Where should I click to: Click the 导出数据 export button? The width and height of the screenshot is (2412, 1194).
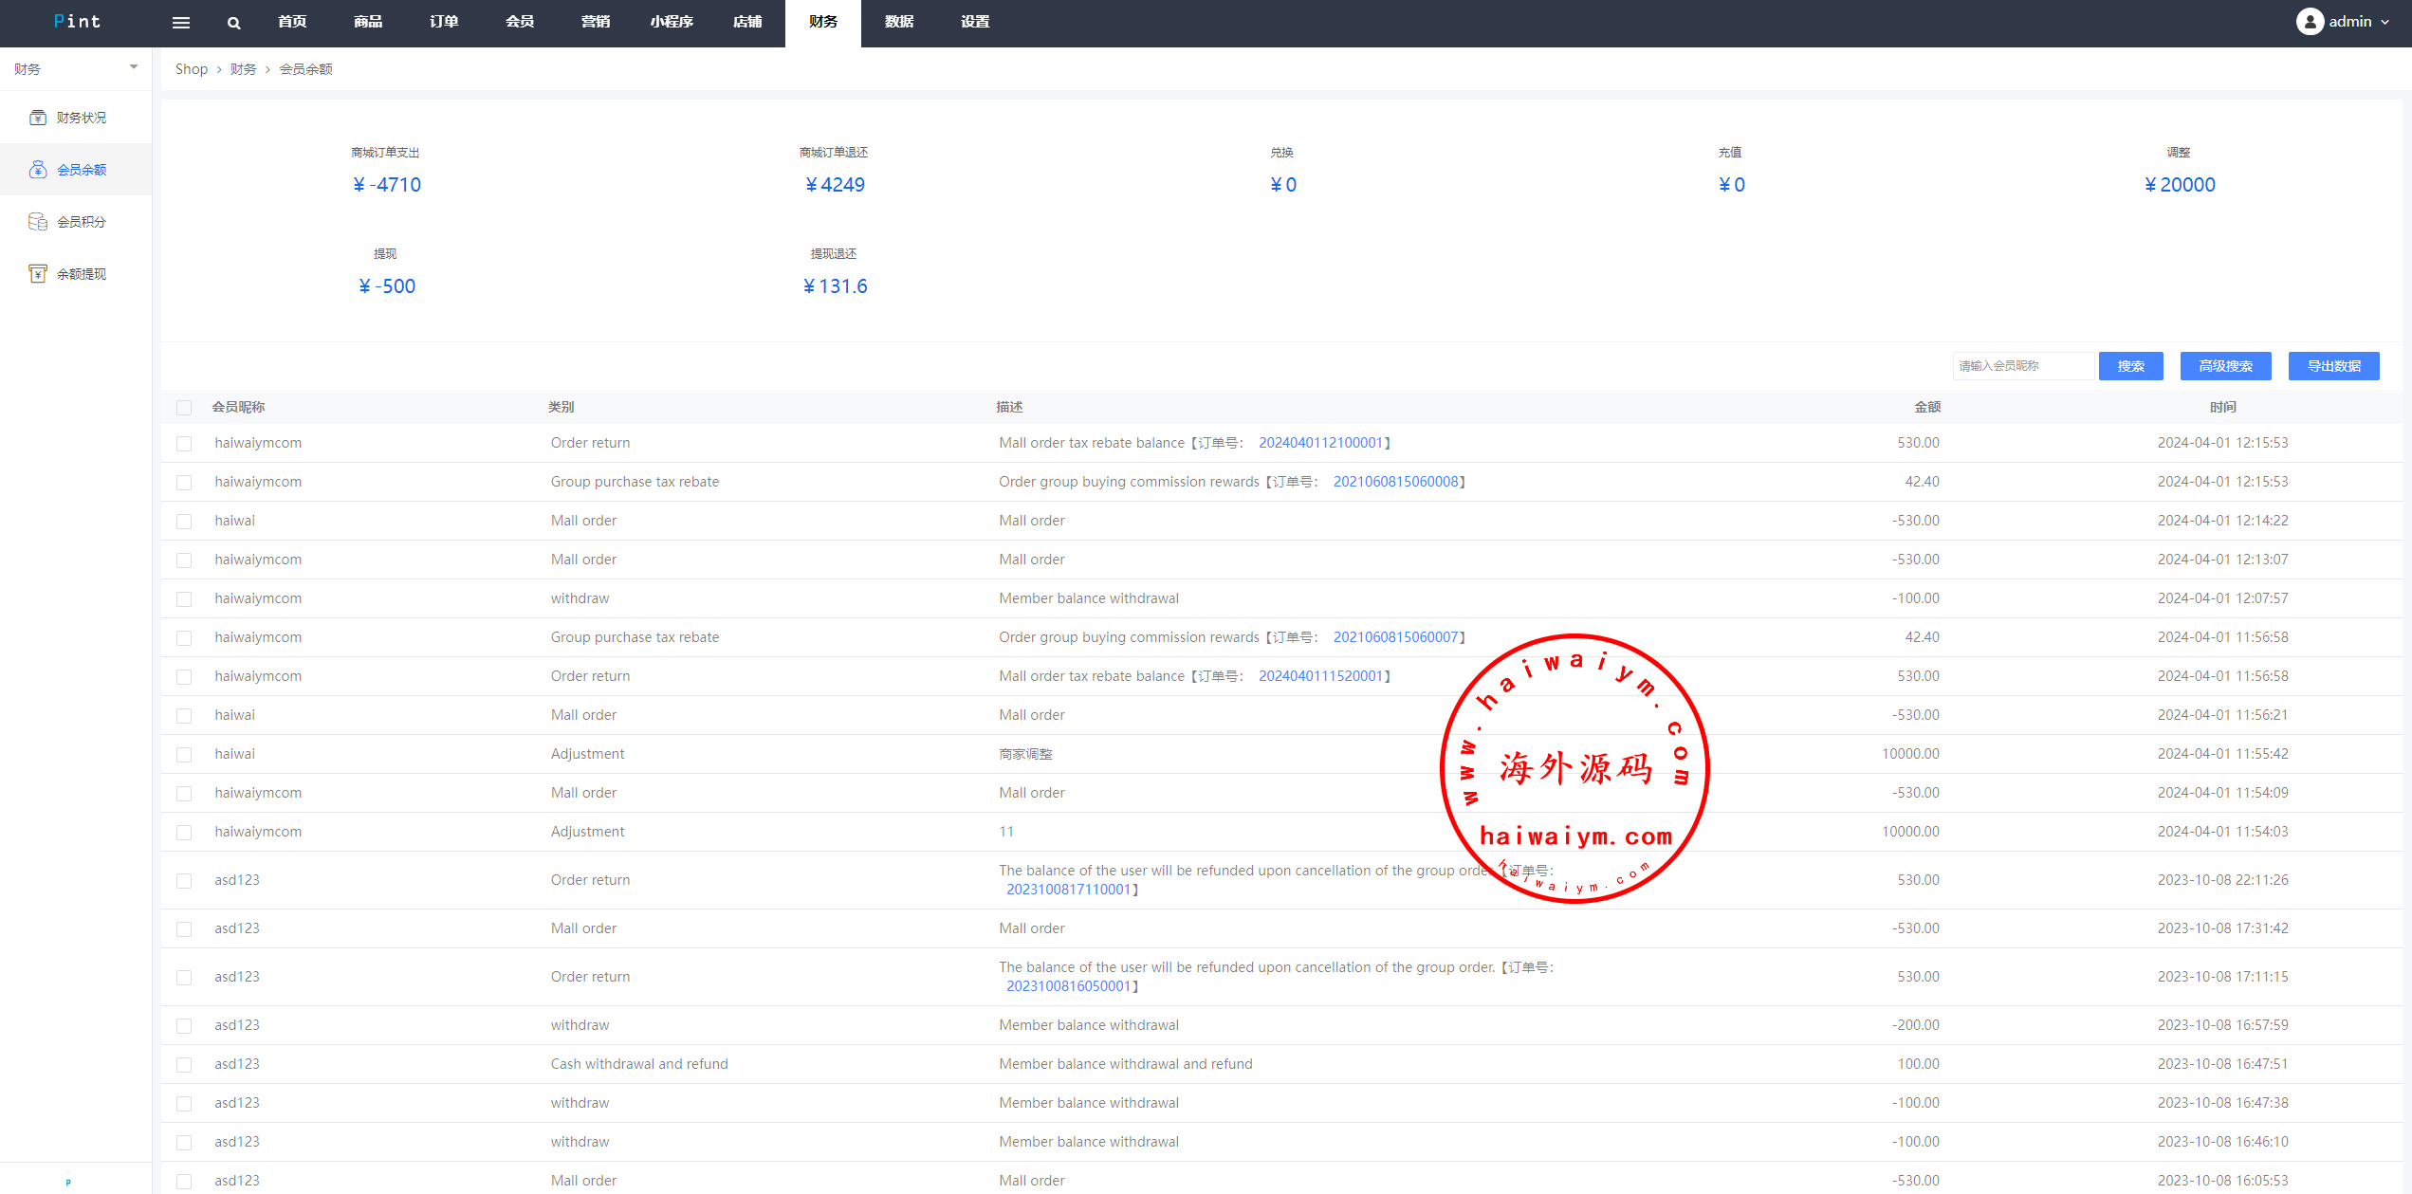pyautogui.click(x=2333, y=366)
